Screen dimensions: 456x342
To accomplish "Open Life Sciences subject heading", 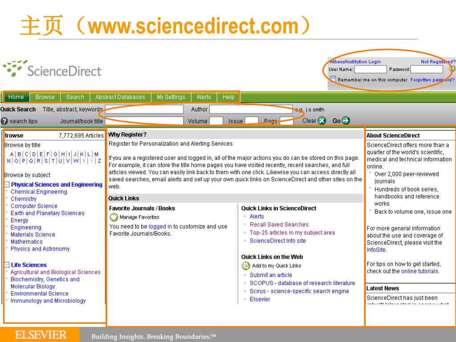I will 29,265.
